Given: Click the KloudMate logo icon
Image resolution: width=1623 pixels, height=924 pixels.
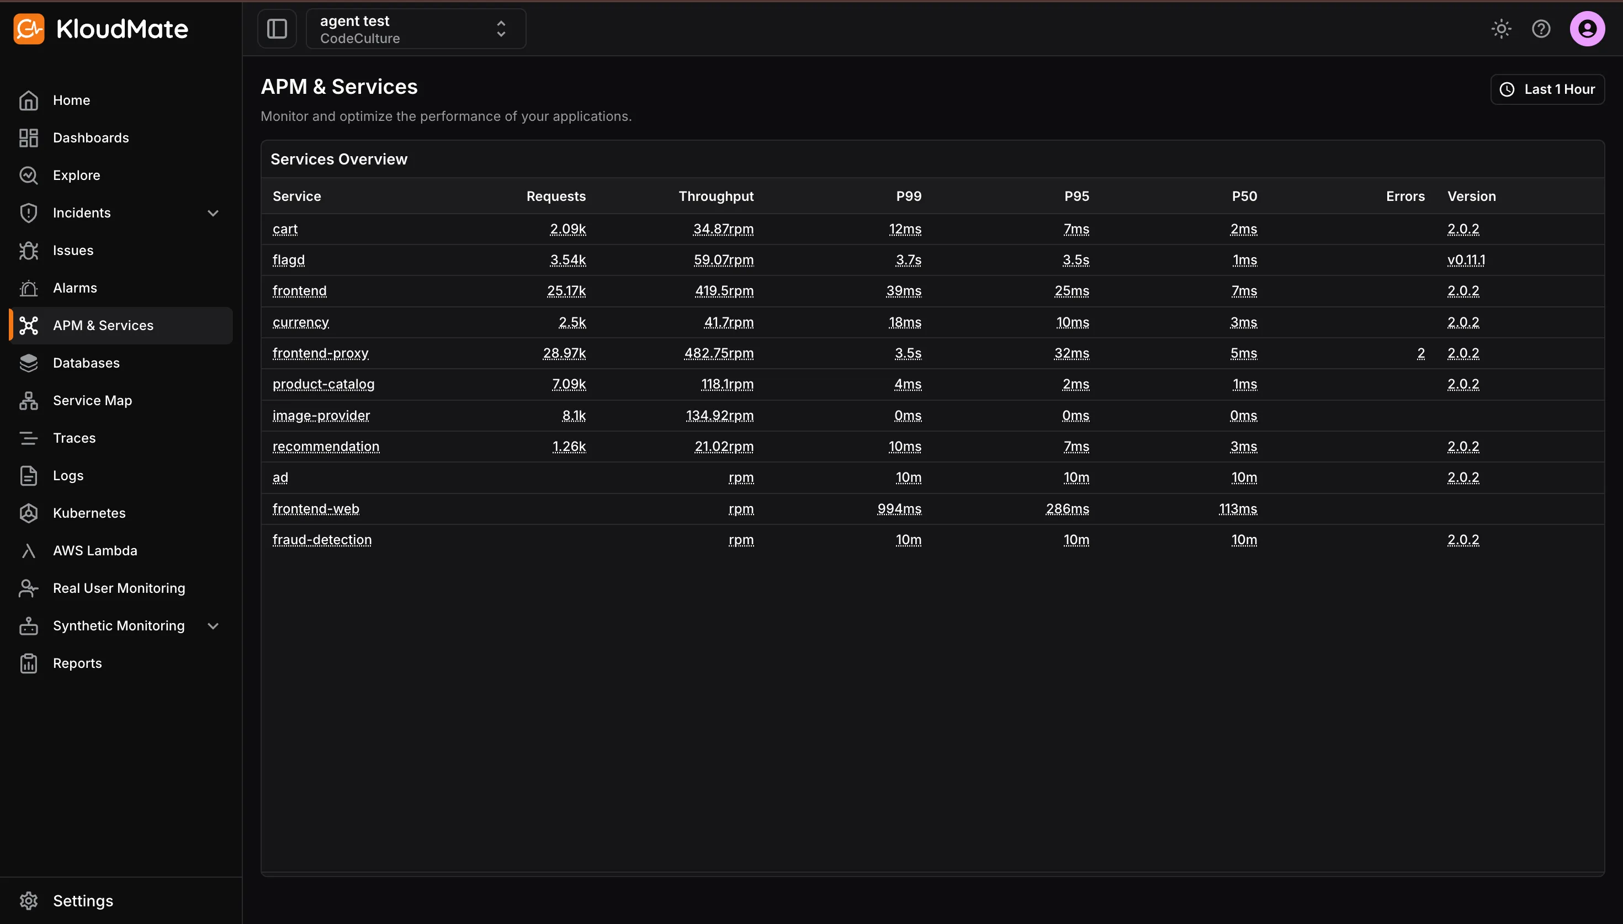Looking at the screenshot, I should pos(29,29).
